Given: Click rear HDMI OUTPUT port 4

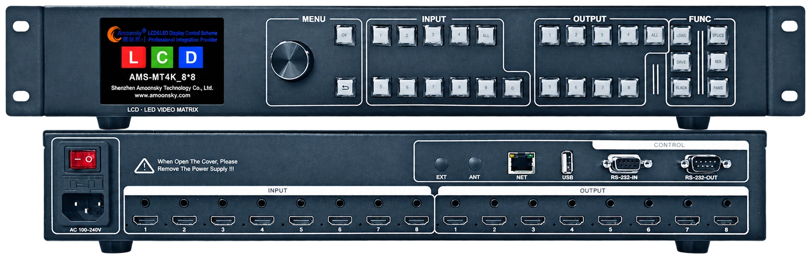Looking at the screenshot, I should [x=572, y=221].
